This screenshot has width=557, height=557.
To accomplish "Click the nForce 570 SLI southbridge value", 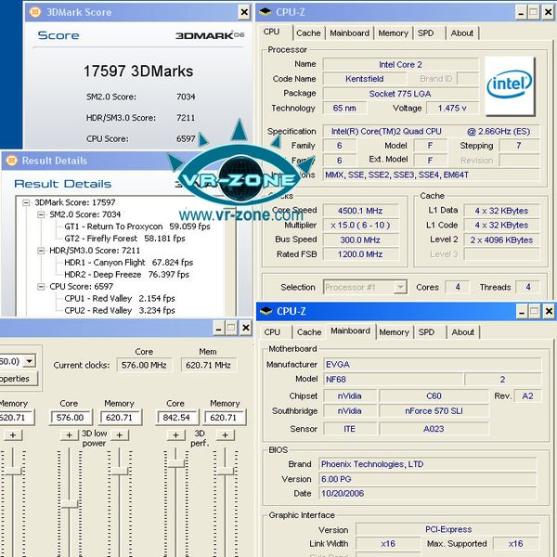I will point(434,411).
